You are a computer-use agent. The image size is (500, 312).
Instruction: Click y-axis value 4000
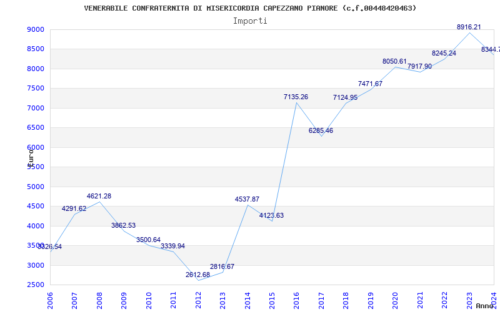pyautogui.click(x=36, y=226)
